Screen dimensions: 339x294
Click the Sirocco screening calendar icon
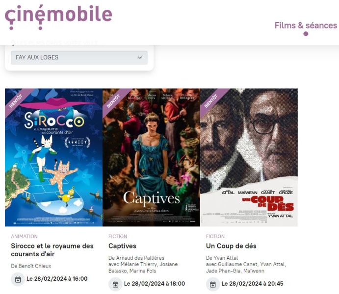(x=18, y=279)
